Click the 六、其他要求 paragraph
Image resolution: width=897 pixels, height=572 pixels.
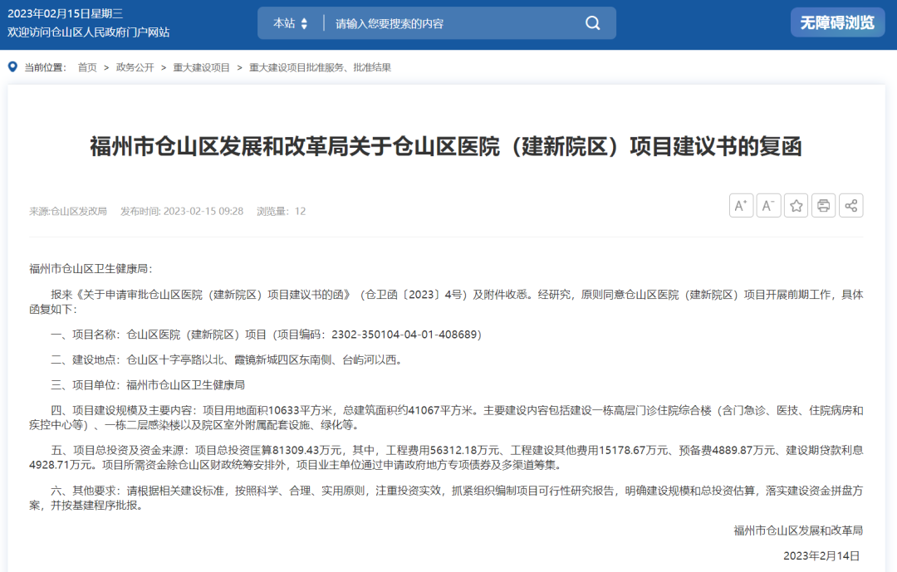tap(446, 497)
